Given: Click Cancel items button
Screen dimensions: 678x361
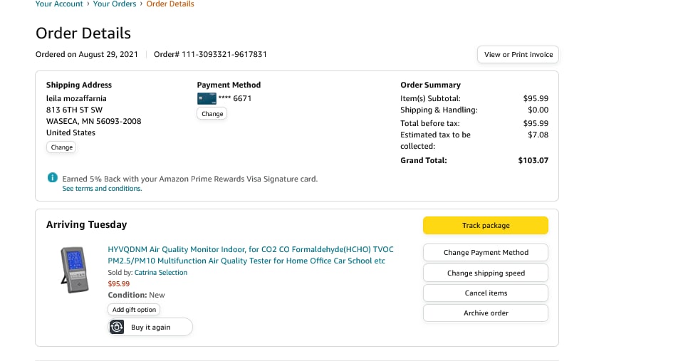Looking at the screenshot, I should click(x=486, y=293).
